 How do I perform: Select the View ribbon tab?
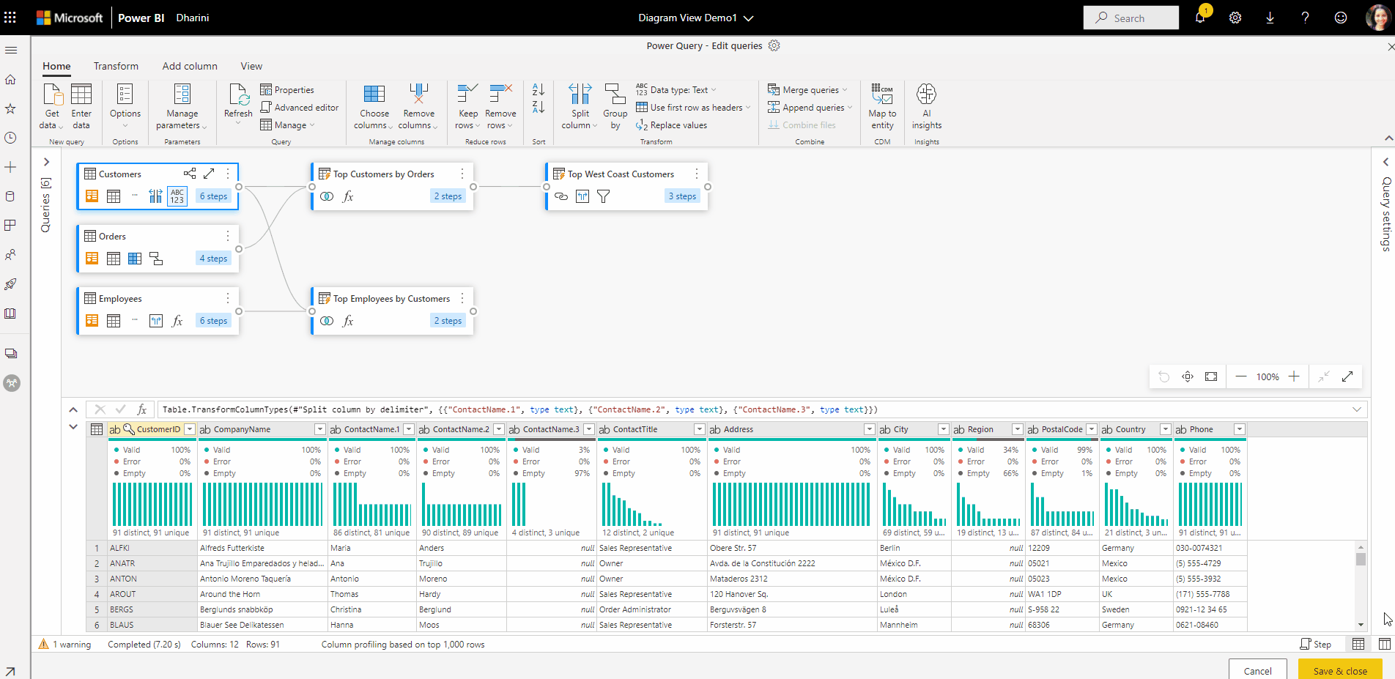click(x=251, y=66)
